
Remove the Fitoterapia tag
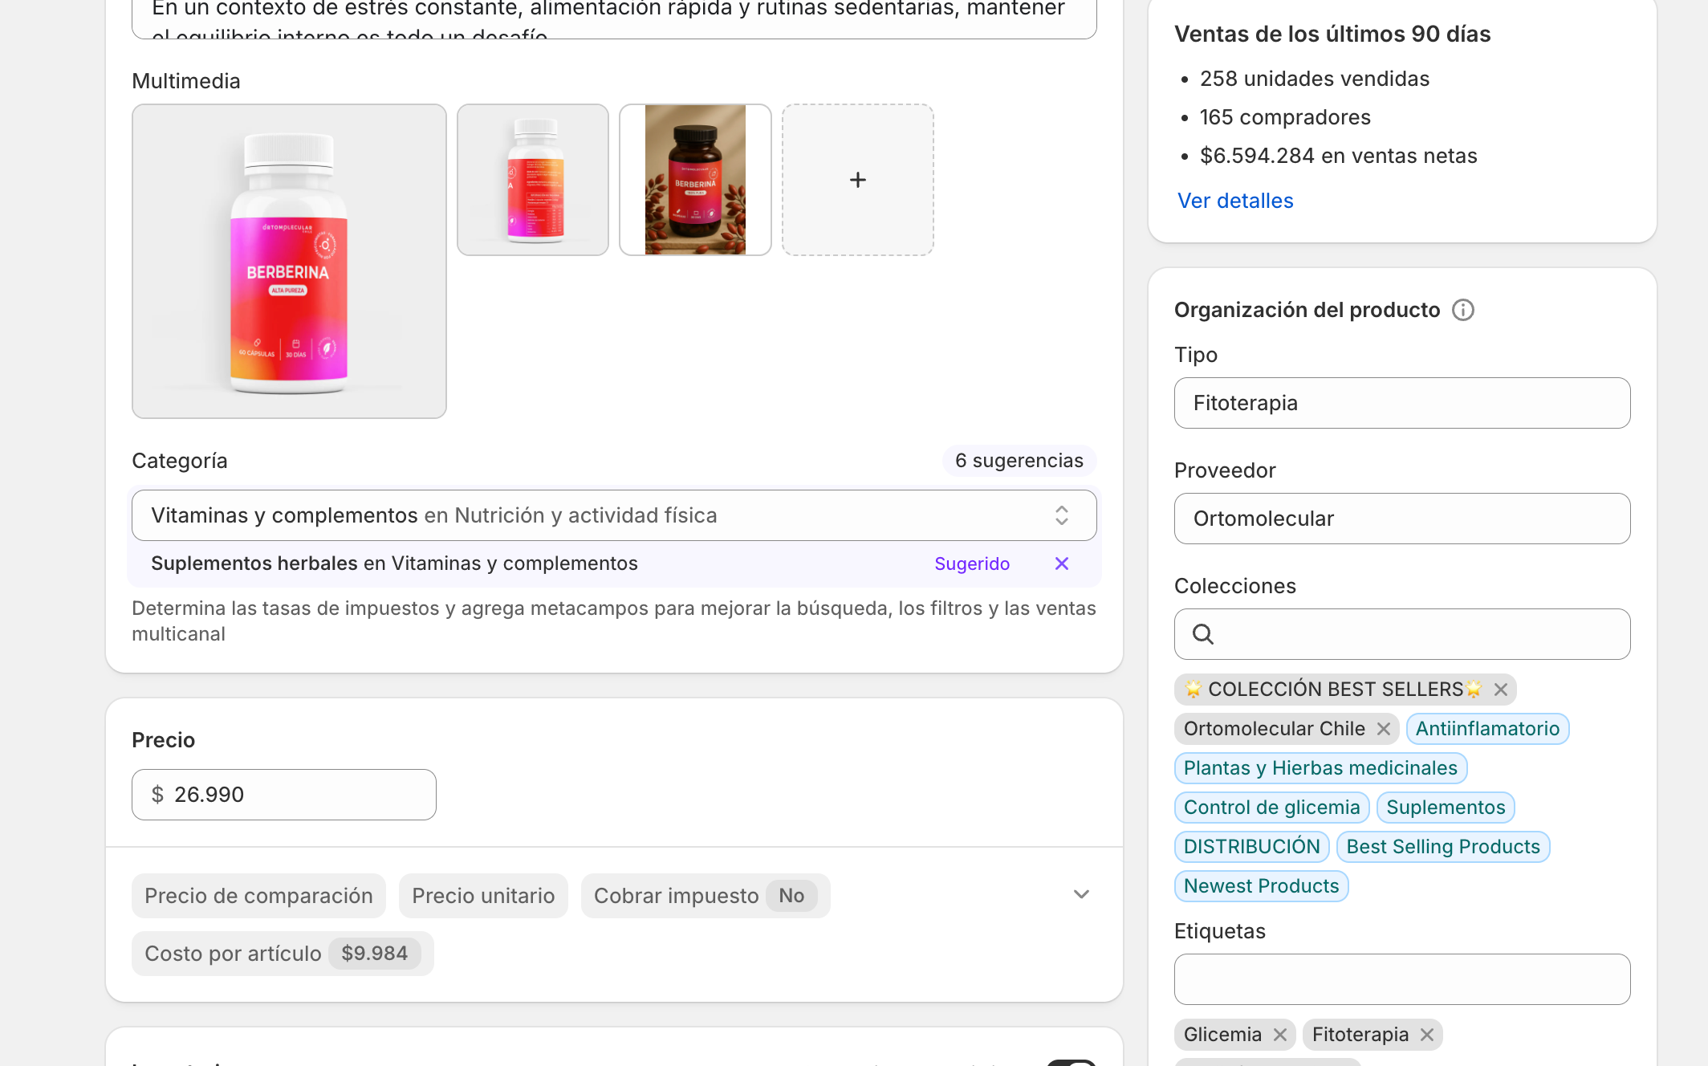(x=1426, y=1035)
